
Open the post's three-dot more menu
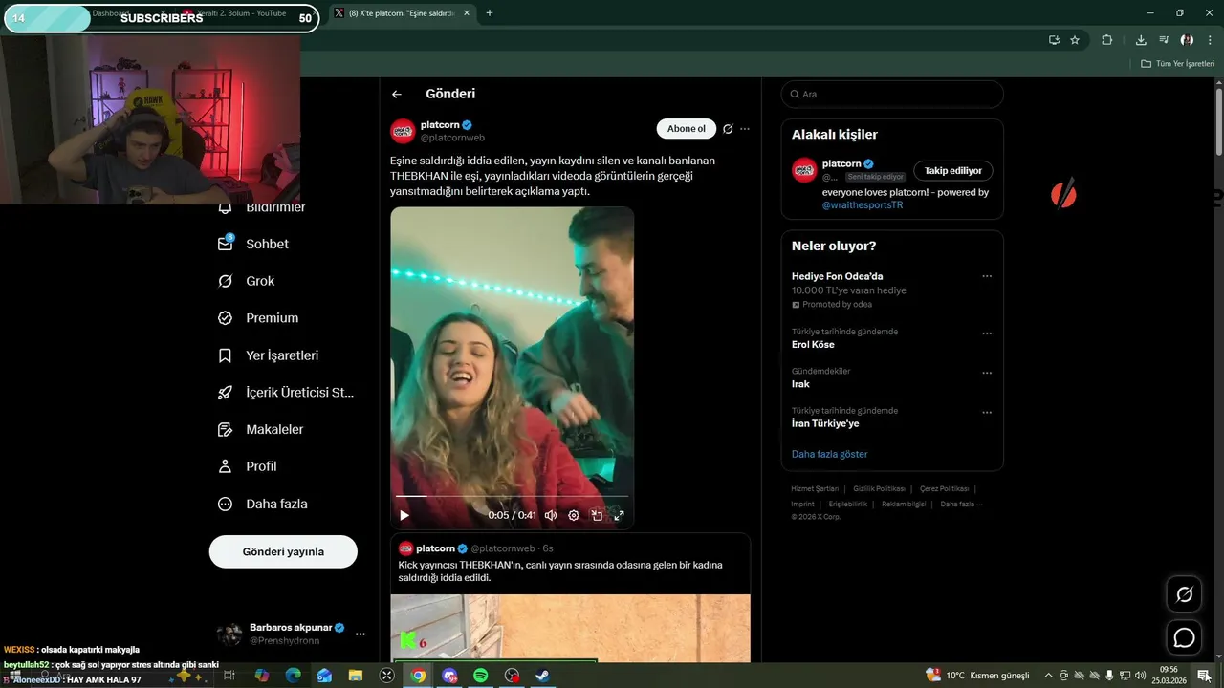click(x=745, y=129)
